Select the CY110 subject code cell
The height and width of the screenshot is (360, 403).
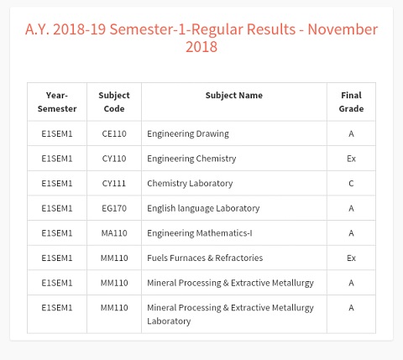[x=114, y=159]
